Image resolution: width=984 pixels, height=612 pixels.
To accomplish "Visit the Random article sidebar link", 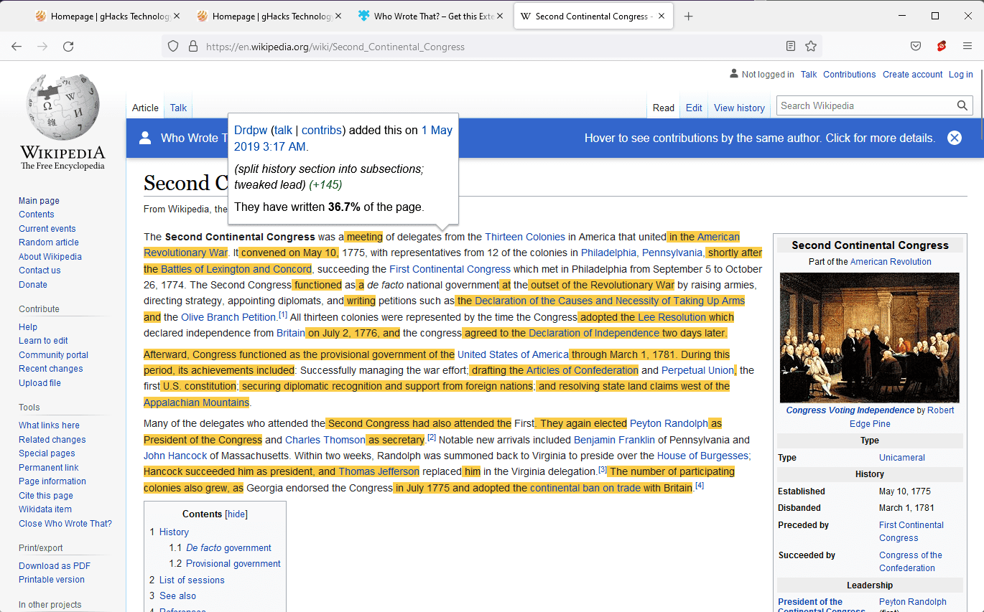I will click(48, 242).
